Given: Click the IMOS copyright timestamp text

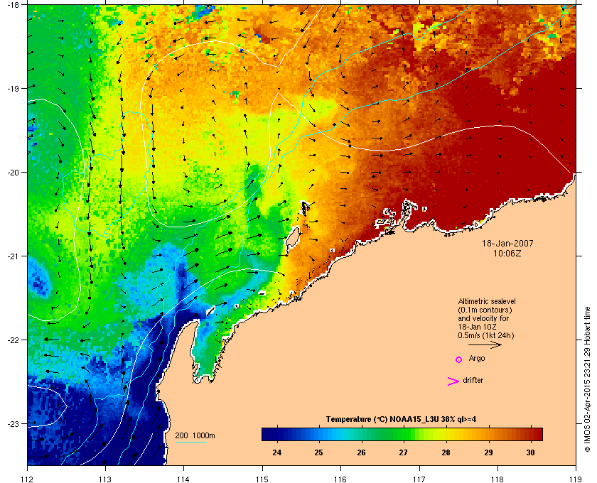Looking at the screenshot, I should tap(587, 379).
